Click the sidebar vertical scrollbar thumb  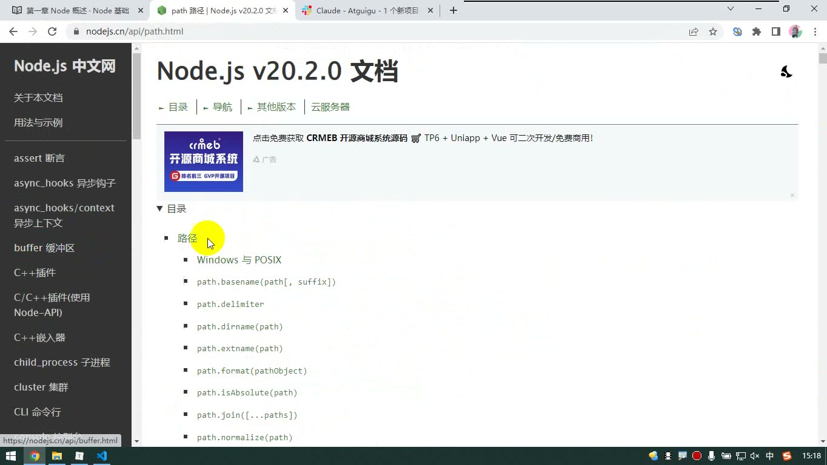136,96
